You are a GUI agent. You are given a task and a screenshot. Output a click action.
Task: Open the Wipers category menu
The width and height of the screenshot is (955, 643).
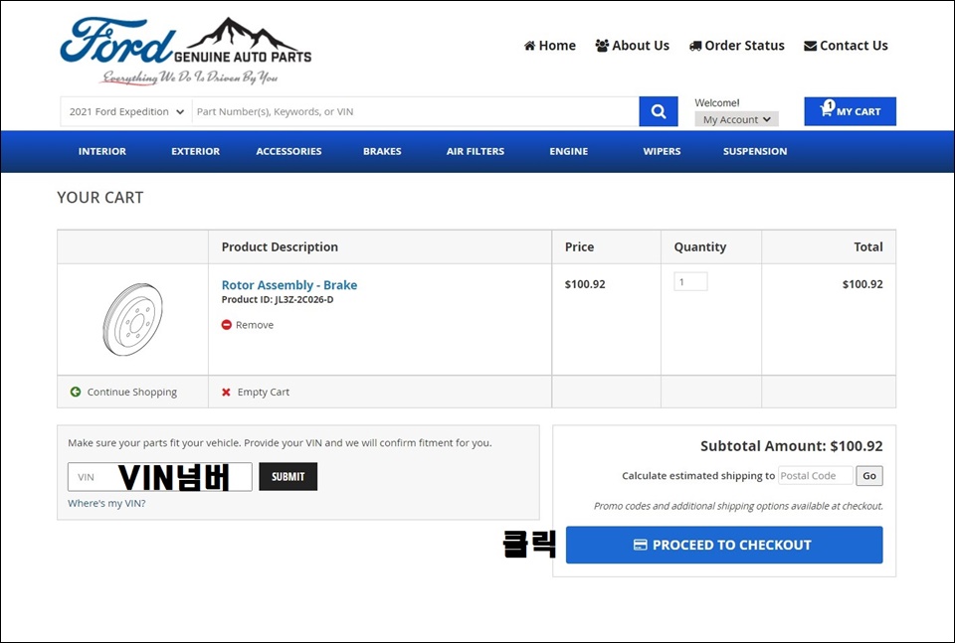[662, 151]
